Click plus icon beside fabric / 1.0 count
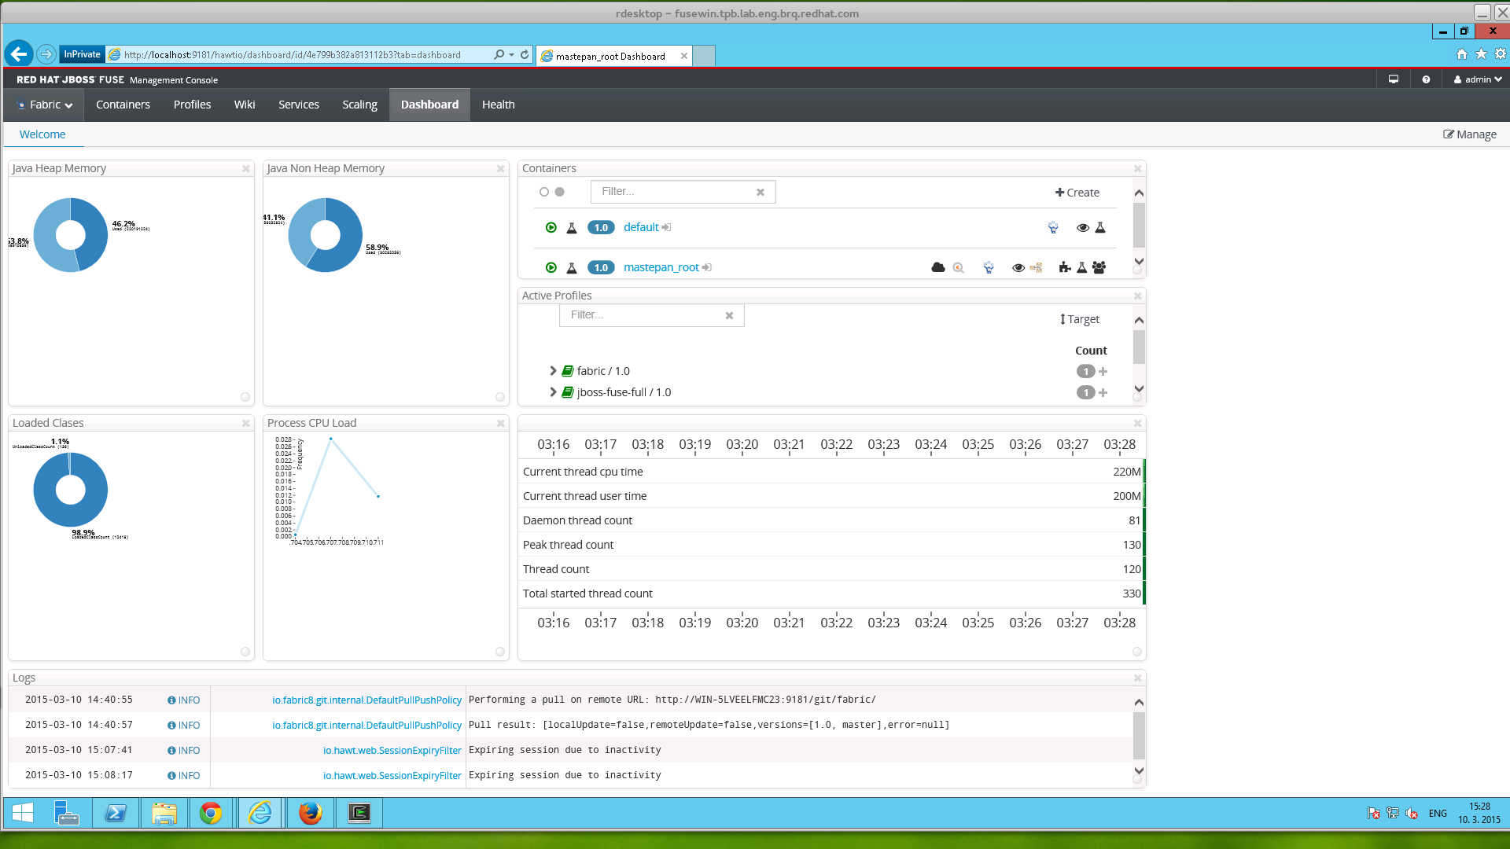The height and width of the screenshot is (849, 1510). coord(1103,371)
